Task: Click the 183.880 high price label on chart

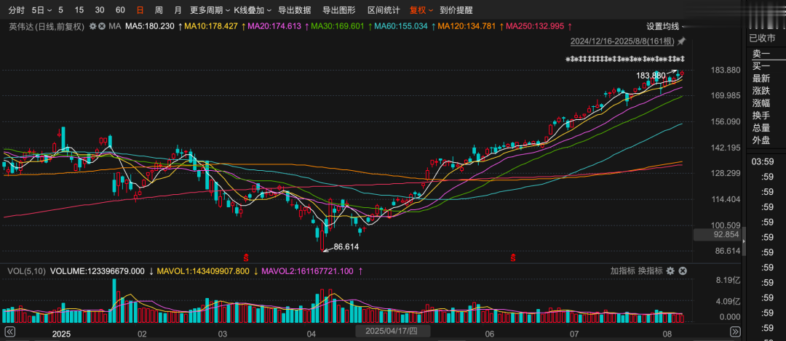Action: tap(651, 75)
